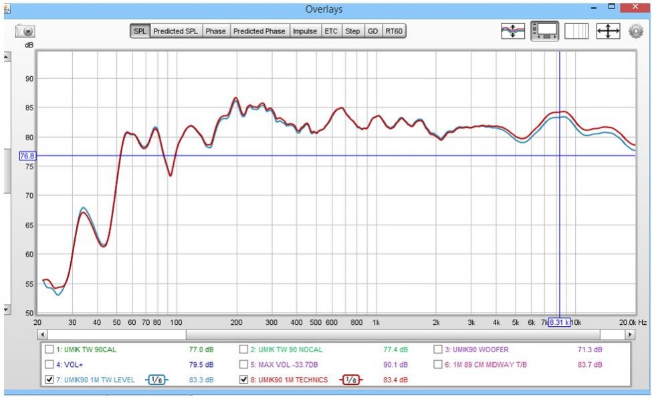Uncheck trace 7 UMIK90 1M TW LEVEL

49,380
